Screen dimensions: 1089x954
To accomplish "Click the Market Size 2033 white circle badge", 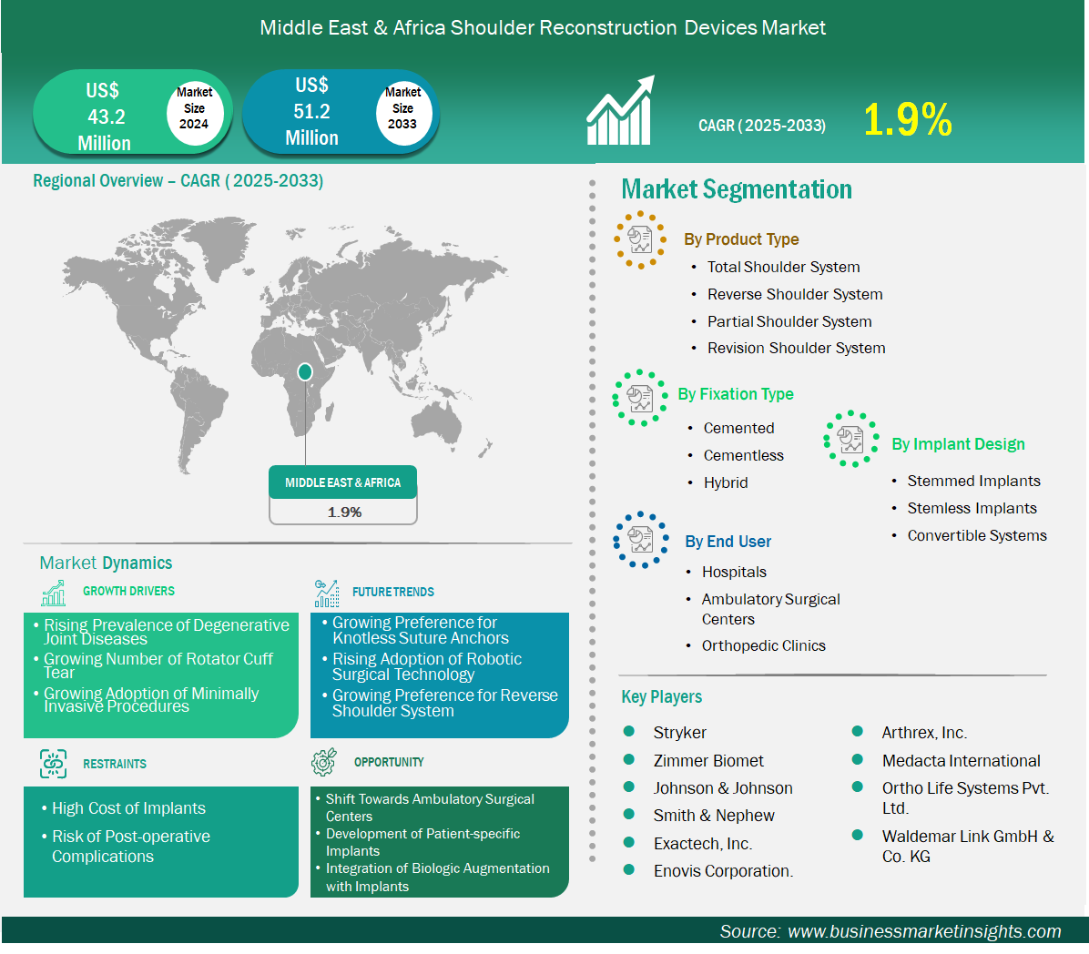I will click(x=402, y=108).
